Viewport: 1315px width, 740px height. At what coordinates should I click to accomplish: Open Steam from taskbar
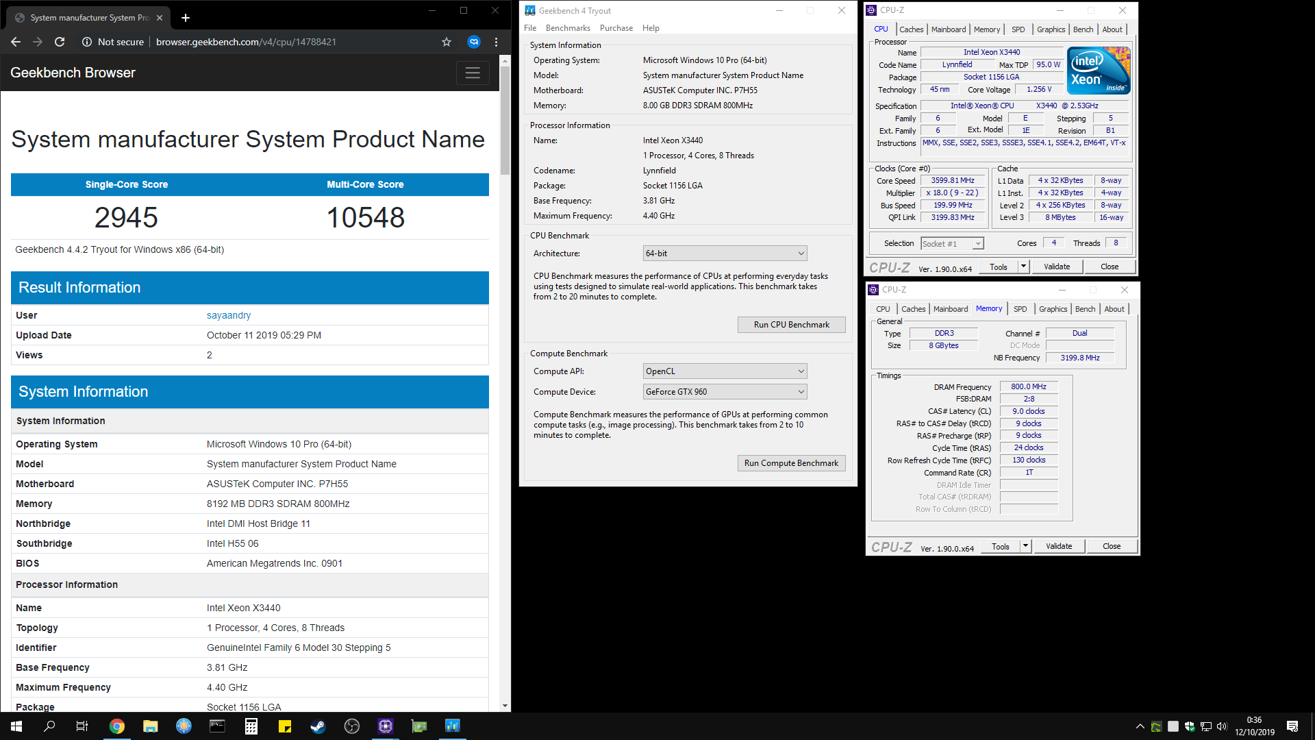(x=318, y=726)
